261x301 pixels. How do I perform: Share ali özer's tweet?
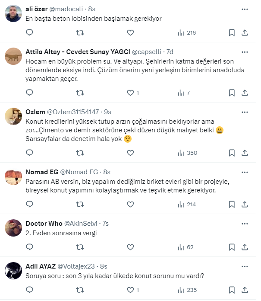tap(245, 32)
